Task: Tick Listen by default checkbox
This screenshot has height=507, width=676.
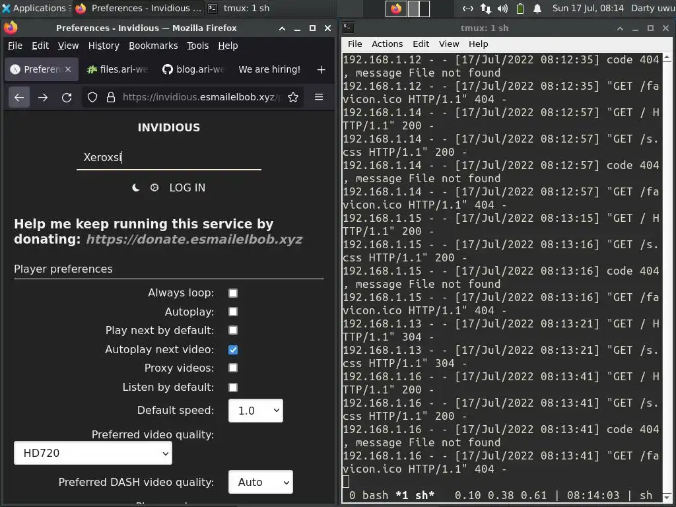Action: pyautogui.click(x=233, y=387)
